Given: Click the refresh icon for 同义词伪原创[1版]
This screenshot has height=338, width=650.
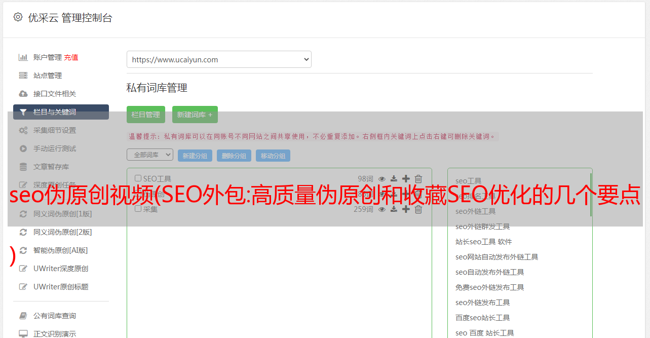Looking at the screenshot, I should (23, 214).
